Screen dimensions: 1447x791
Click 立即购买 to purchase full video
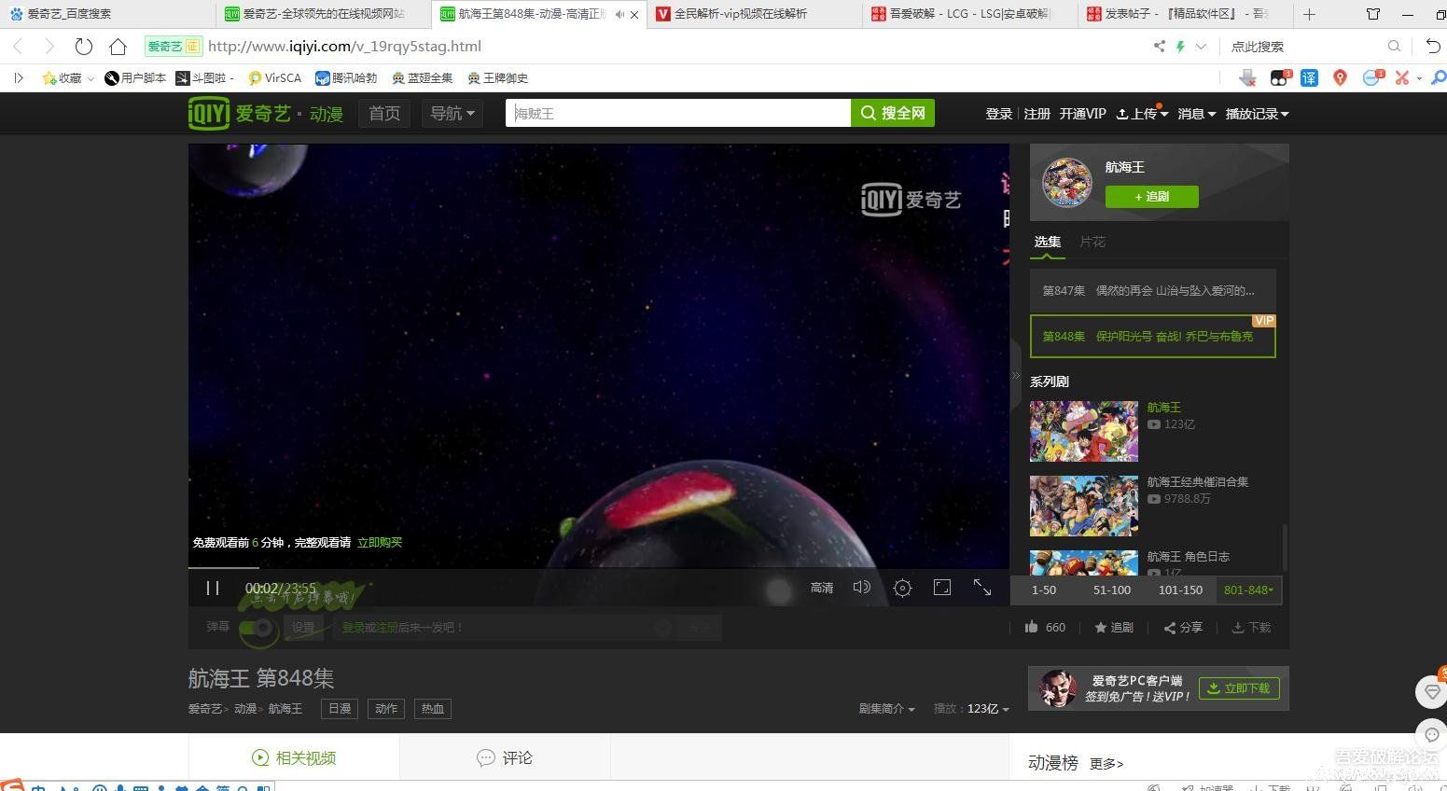pyautogui.click(x=379, y=542)
